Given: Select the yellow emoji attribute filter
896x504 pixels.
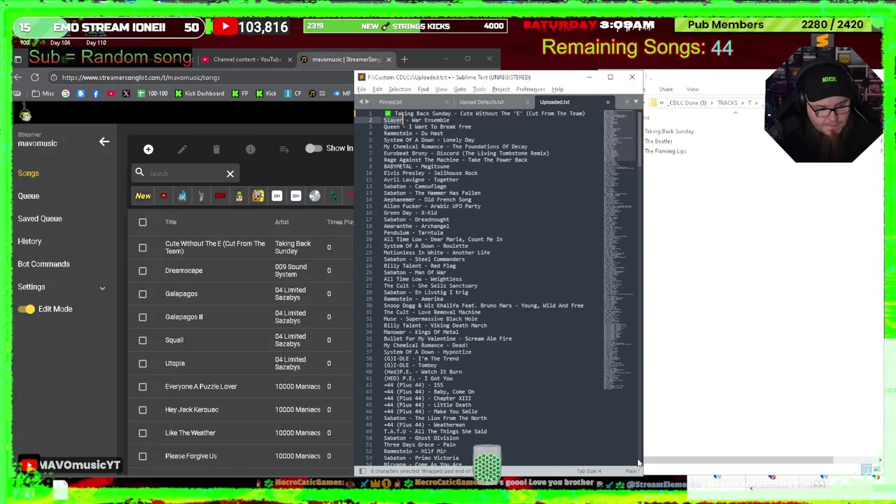Looking at the screenshot, I should [x=258, y=196].
